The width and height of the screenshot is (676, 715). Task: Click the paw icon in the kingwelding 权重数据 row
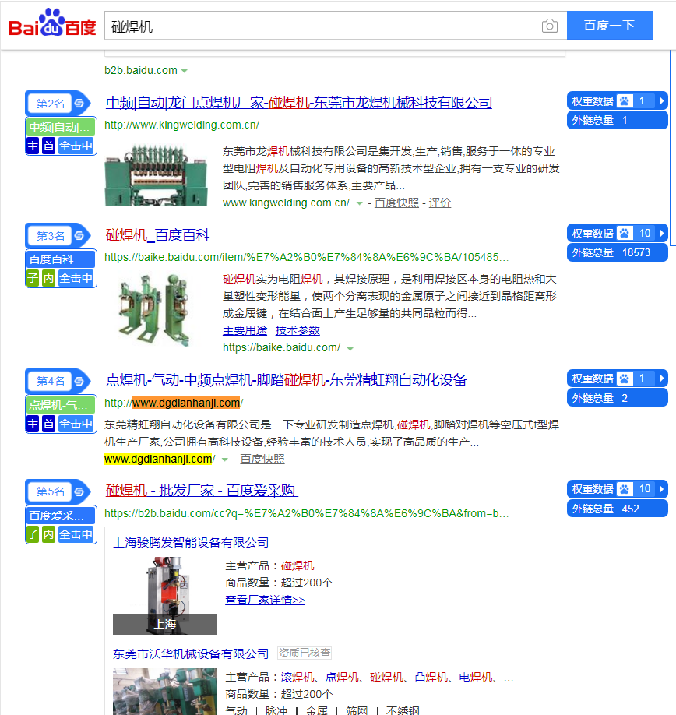(x=625, y=100)
